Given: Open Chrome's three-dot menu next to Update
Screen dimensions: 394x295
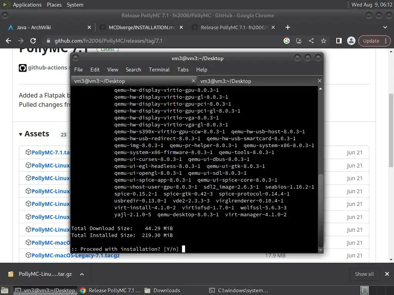Looking at the screenshot, I should [x=386, y=41].
